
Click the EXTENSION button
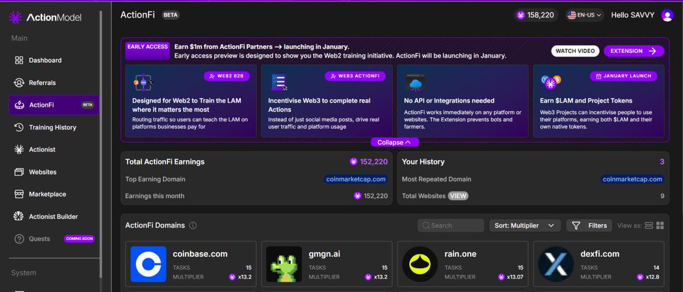[x=633, y=51]
